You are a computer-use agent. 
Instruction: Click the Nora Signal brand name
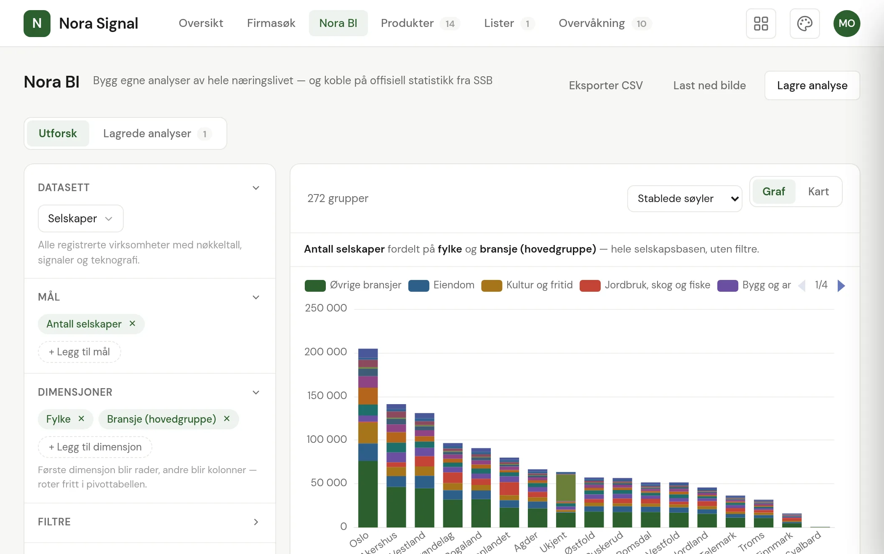pos(99,24)
